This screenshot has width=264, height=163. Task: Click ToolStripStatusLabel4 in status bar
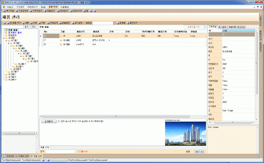98,160
